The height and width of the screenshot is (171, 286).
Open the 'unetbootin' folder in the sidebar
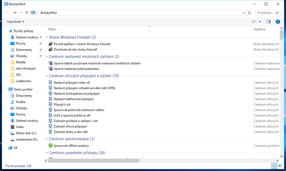tap(23, 81)
